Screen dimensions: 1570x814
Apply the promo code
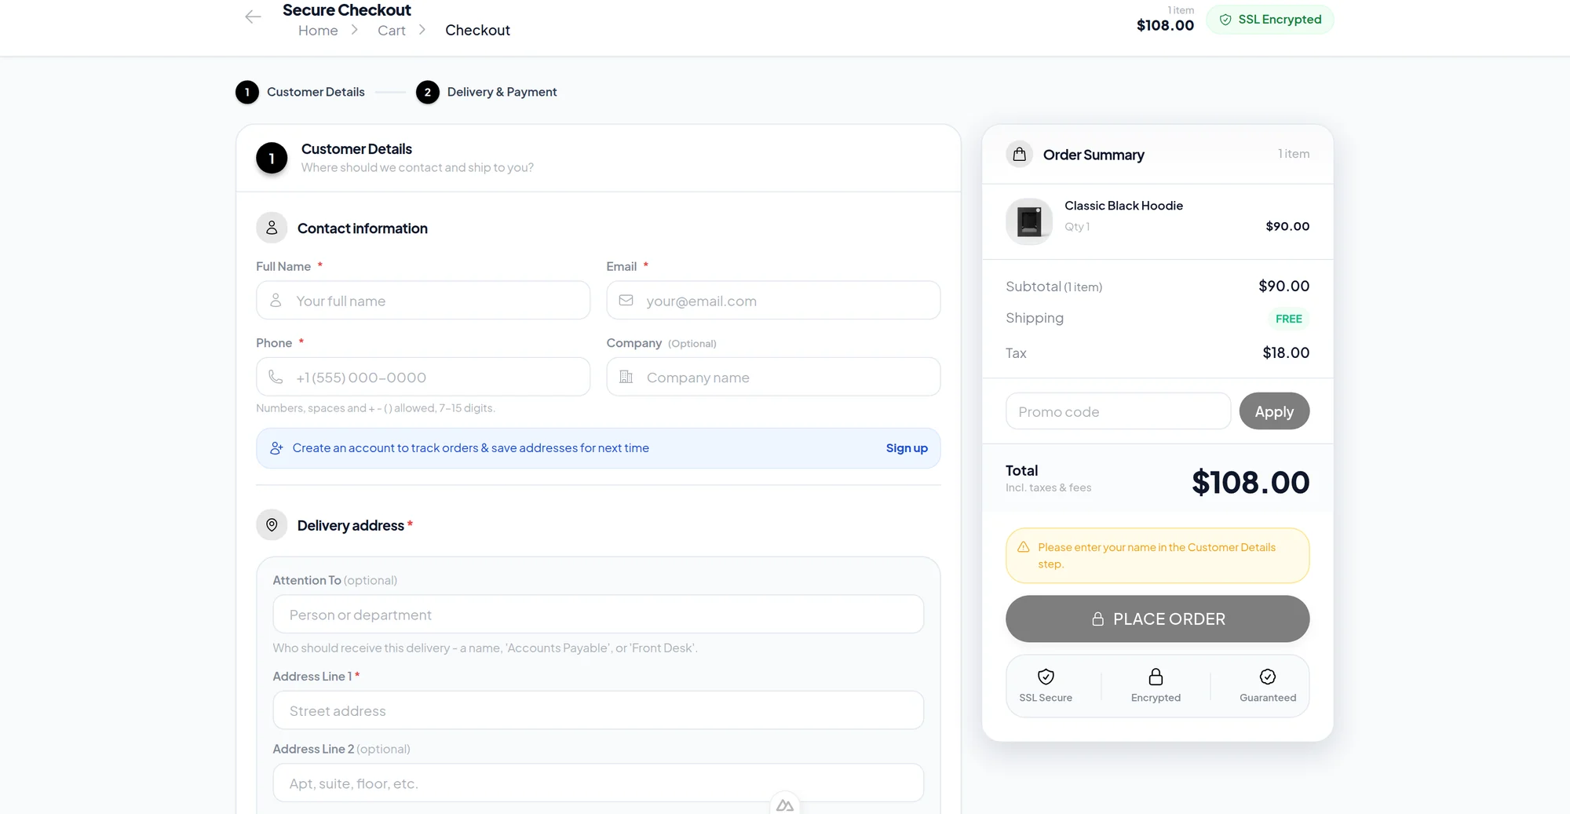1274,411
